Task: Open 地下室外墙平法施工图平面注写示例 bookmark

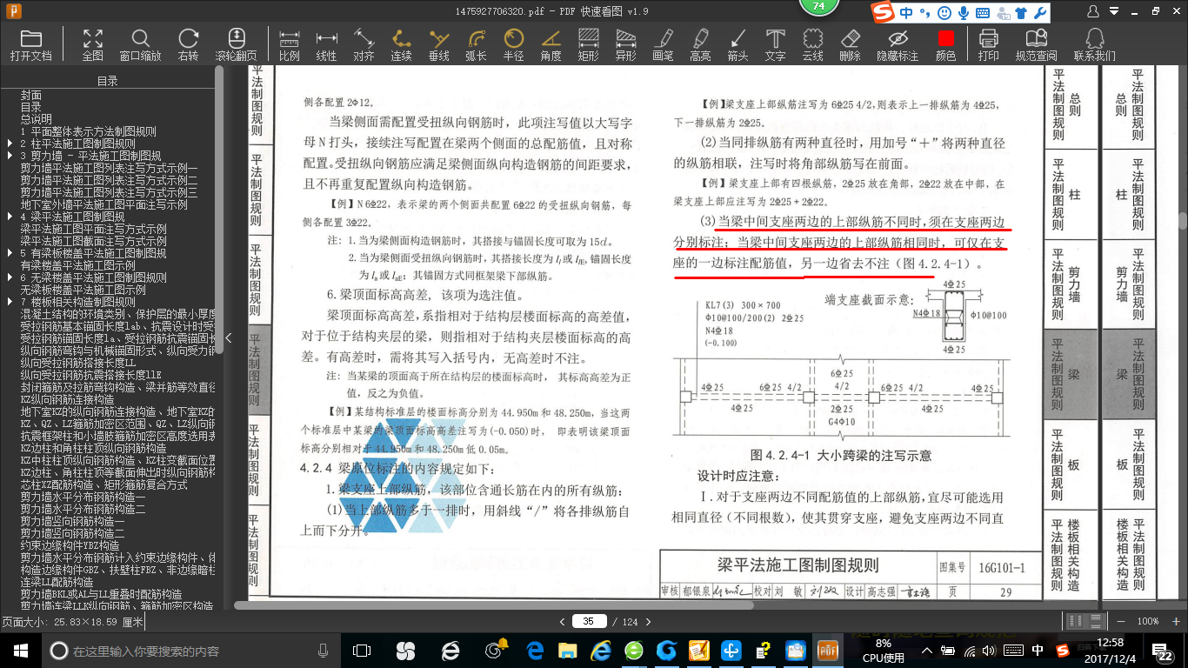Action: tap(104, 204)
